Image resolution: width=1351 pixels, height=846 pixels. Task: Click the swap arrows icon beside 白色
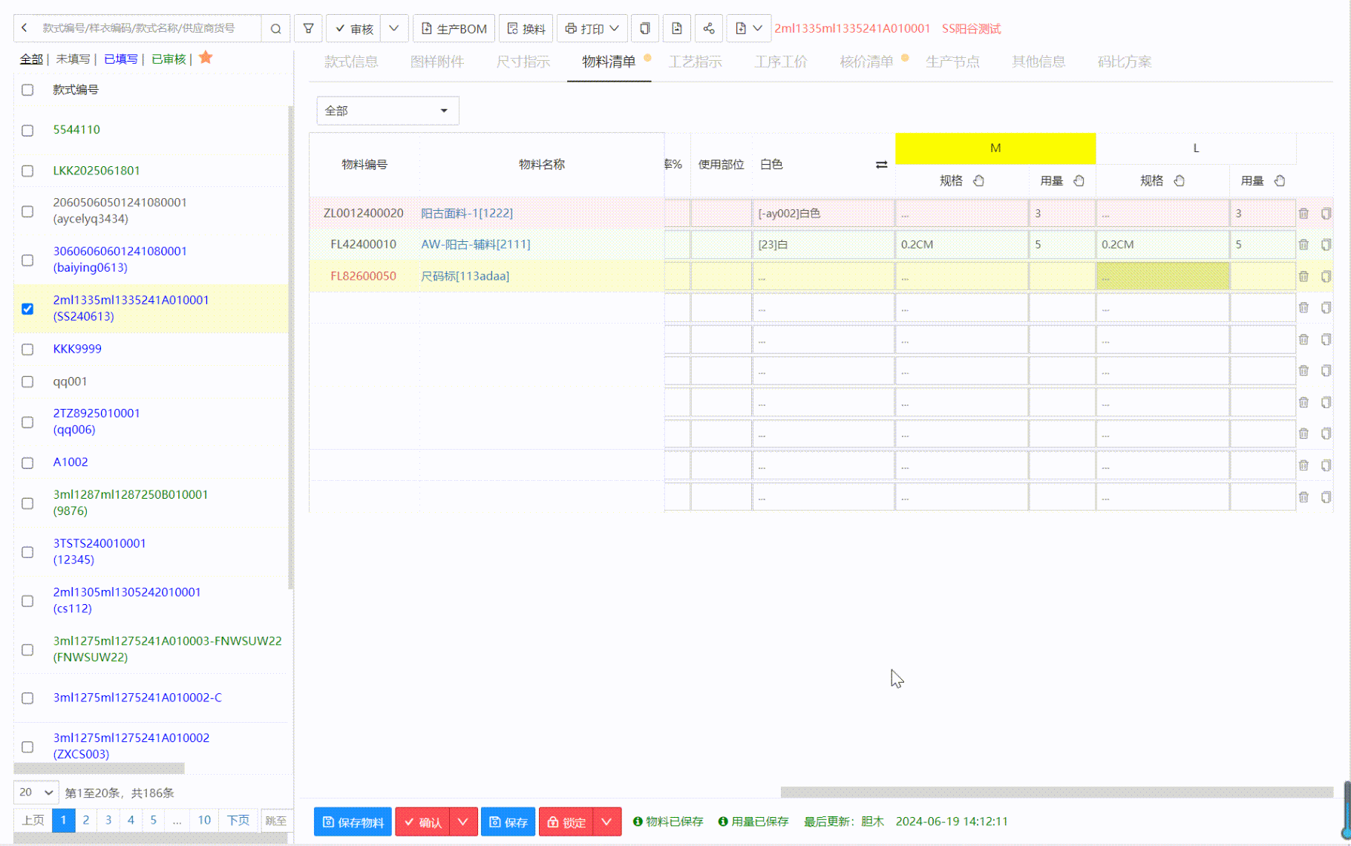tap(881, 165)
